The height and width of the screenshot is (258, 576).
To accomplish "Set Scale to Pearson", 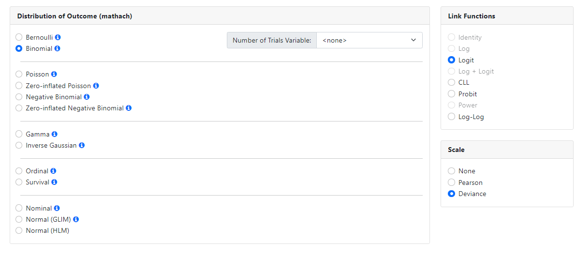I will 451,182.
